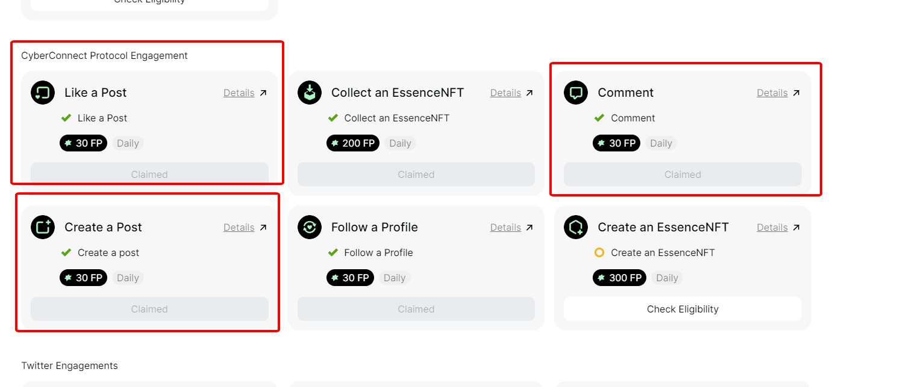Click the Like a Post circular icon

click(x=43, y=93)
